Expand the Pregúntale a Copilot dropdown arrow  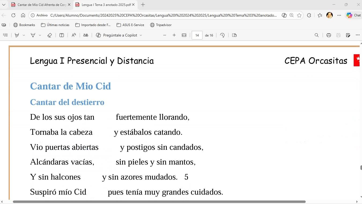pos(141,35)
